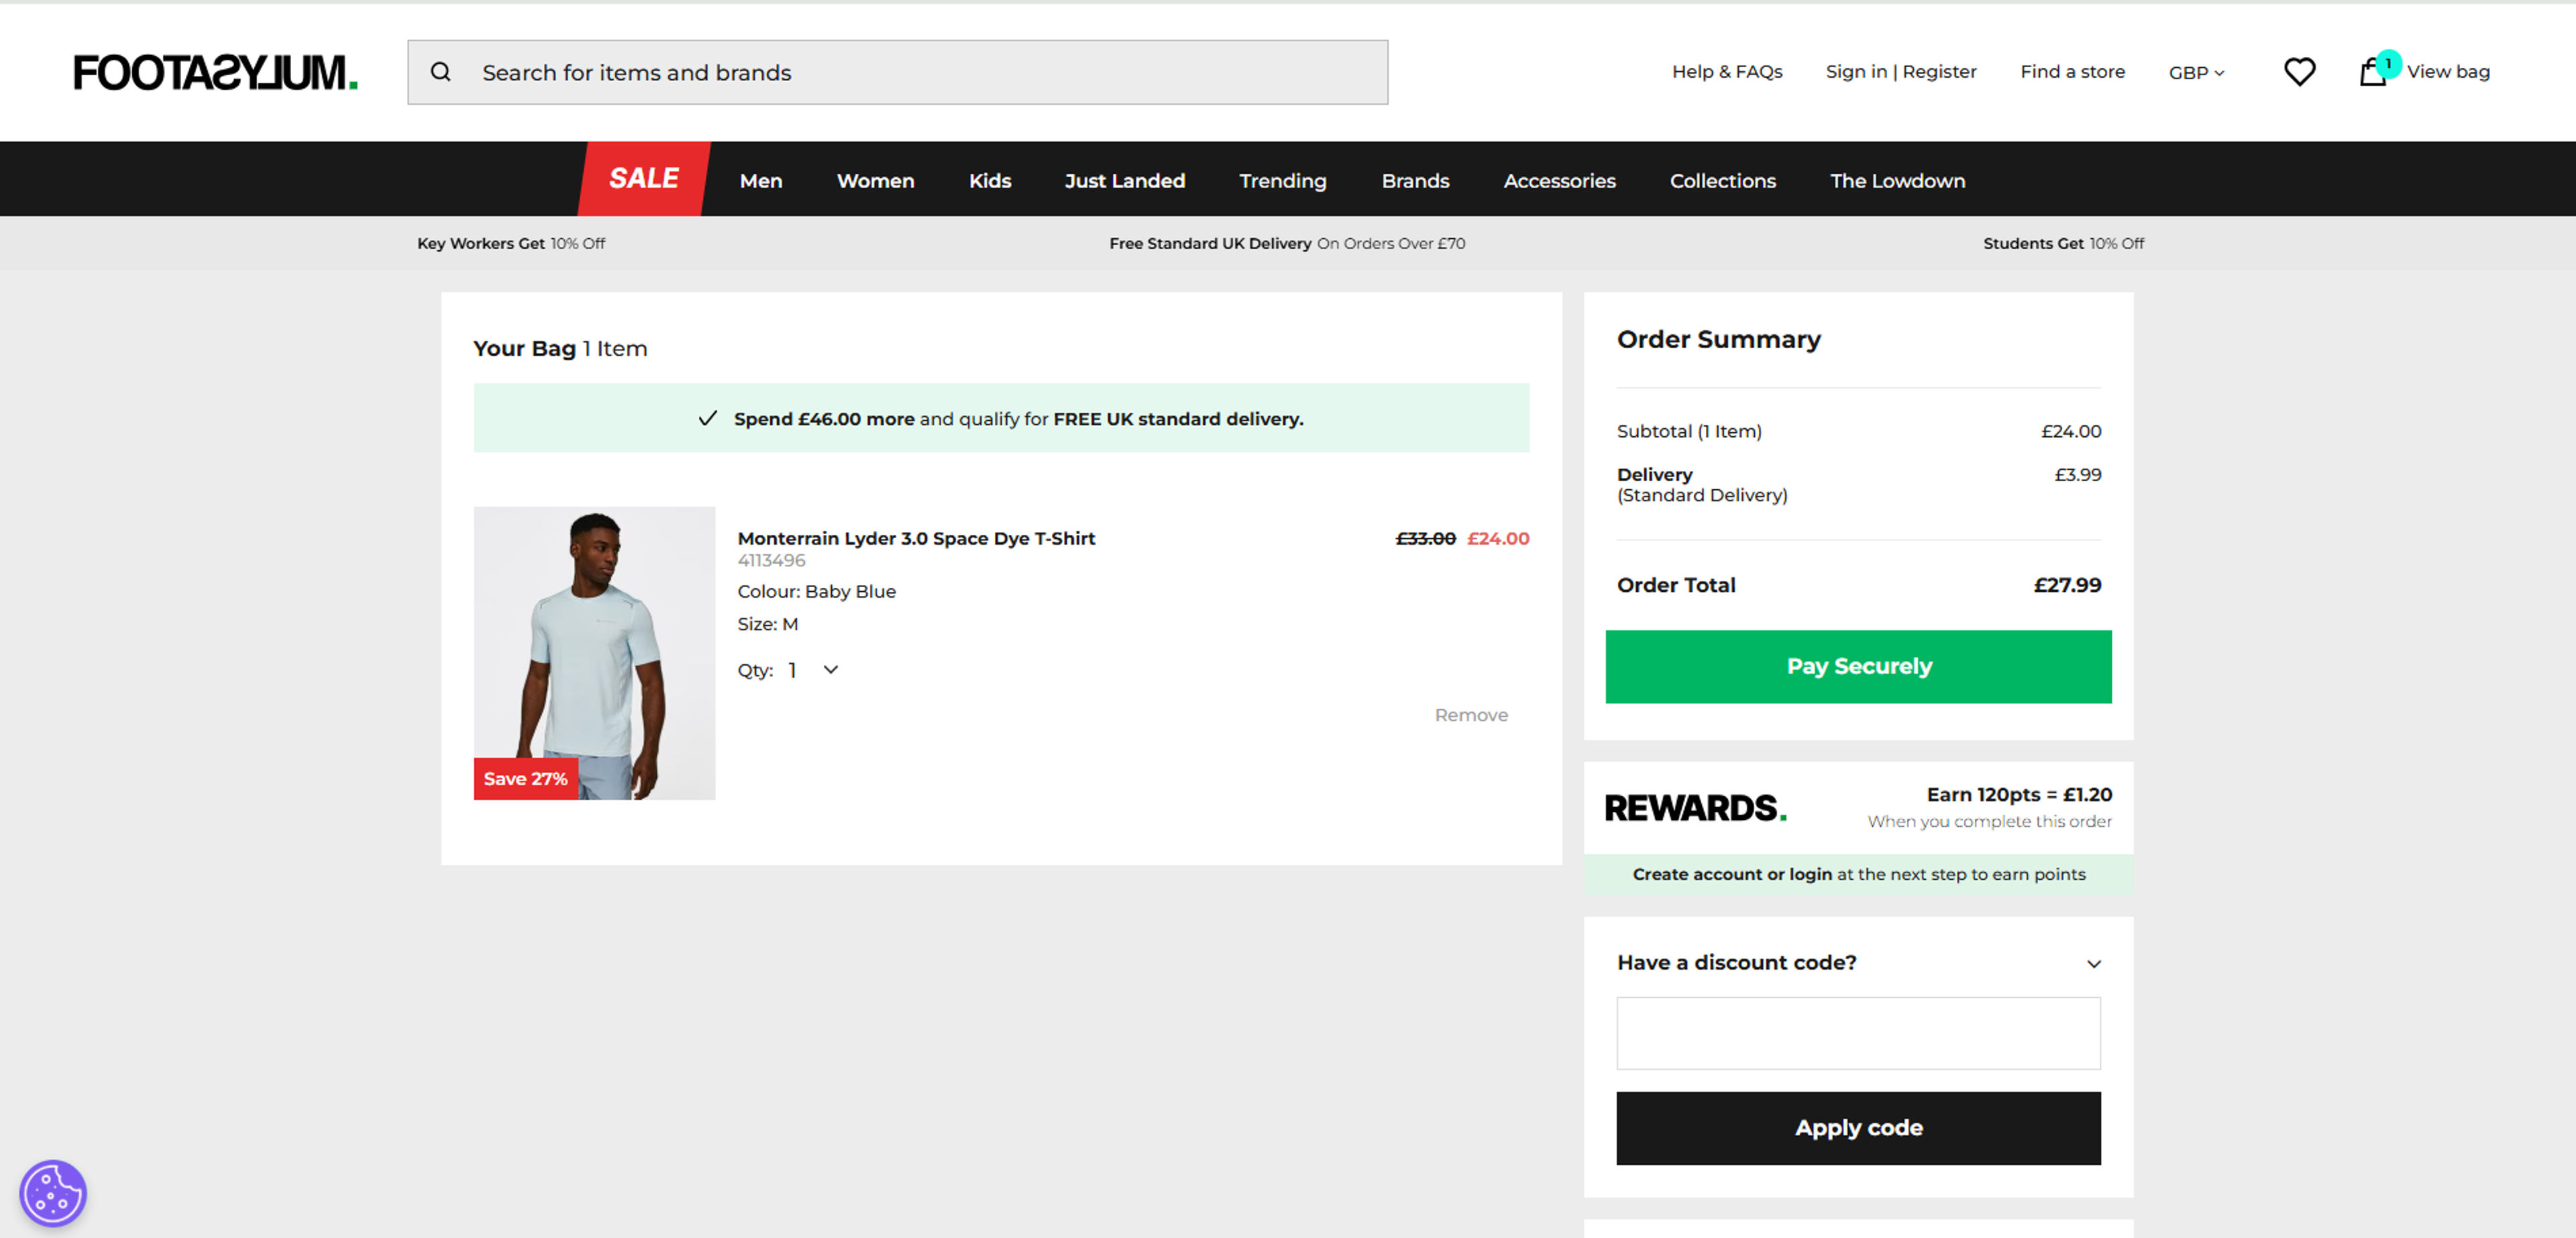Open the wishlist heart icon

[x=2299, y=72]
